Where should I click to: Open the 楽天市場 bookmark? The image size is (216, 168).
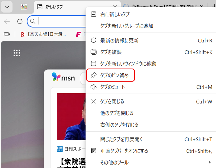pyautogui.click(x=43, y=34)
